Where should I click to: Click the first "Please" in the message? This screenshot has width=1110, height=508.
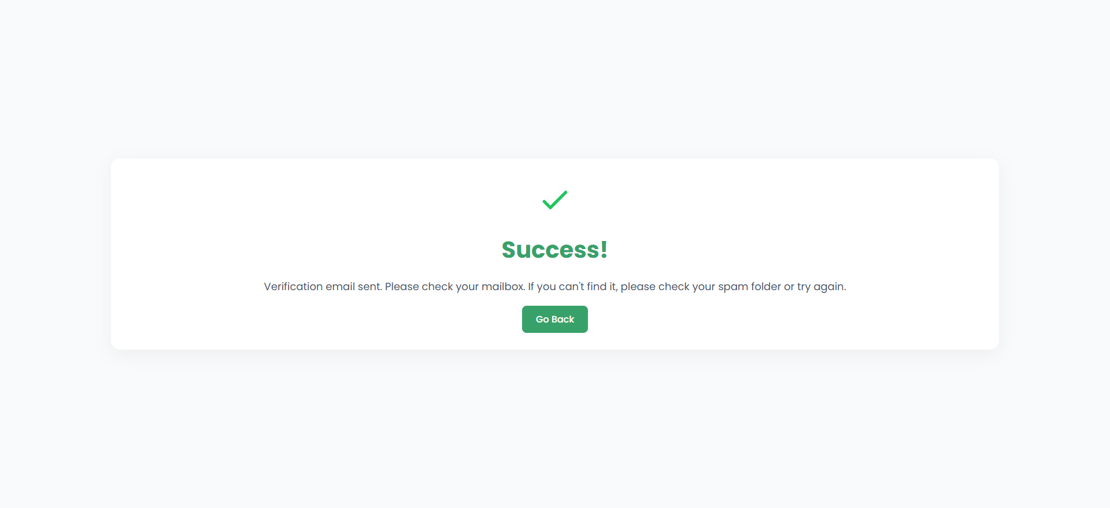pyautogui.click(x=402, y=287)
